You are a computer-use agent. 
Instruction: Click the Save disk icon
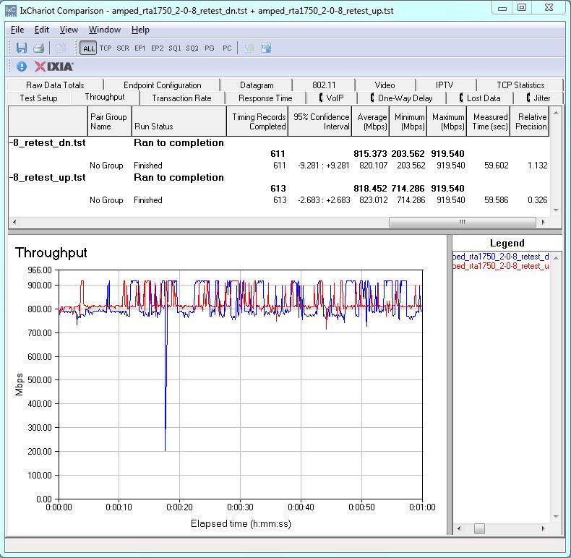point(22,48)
